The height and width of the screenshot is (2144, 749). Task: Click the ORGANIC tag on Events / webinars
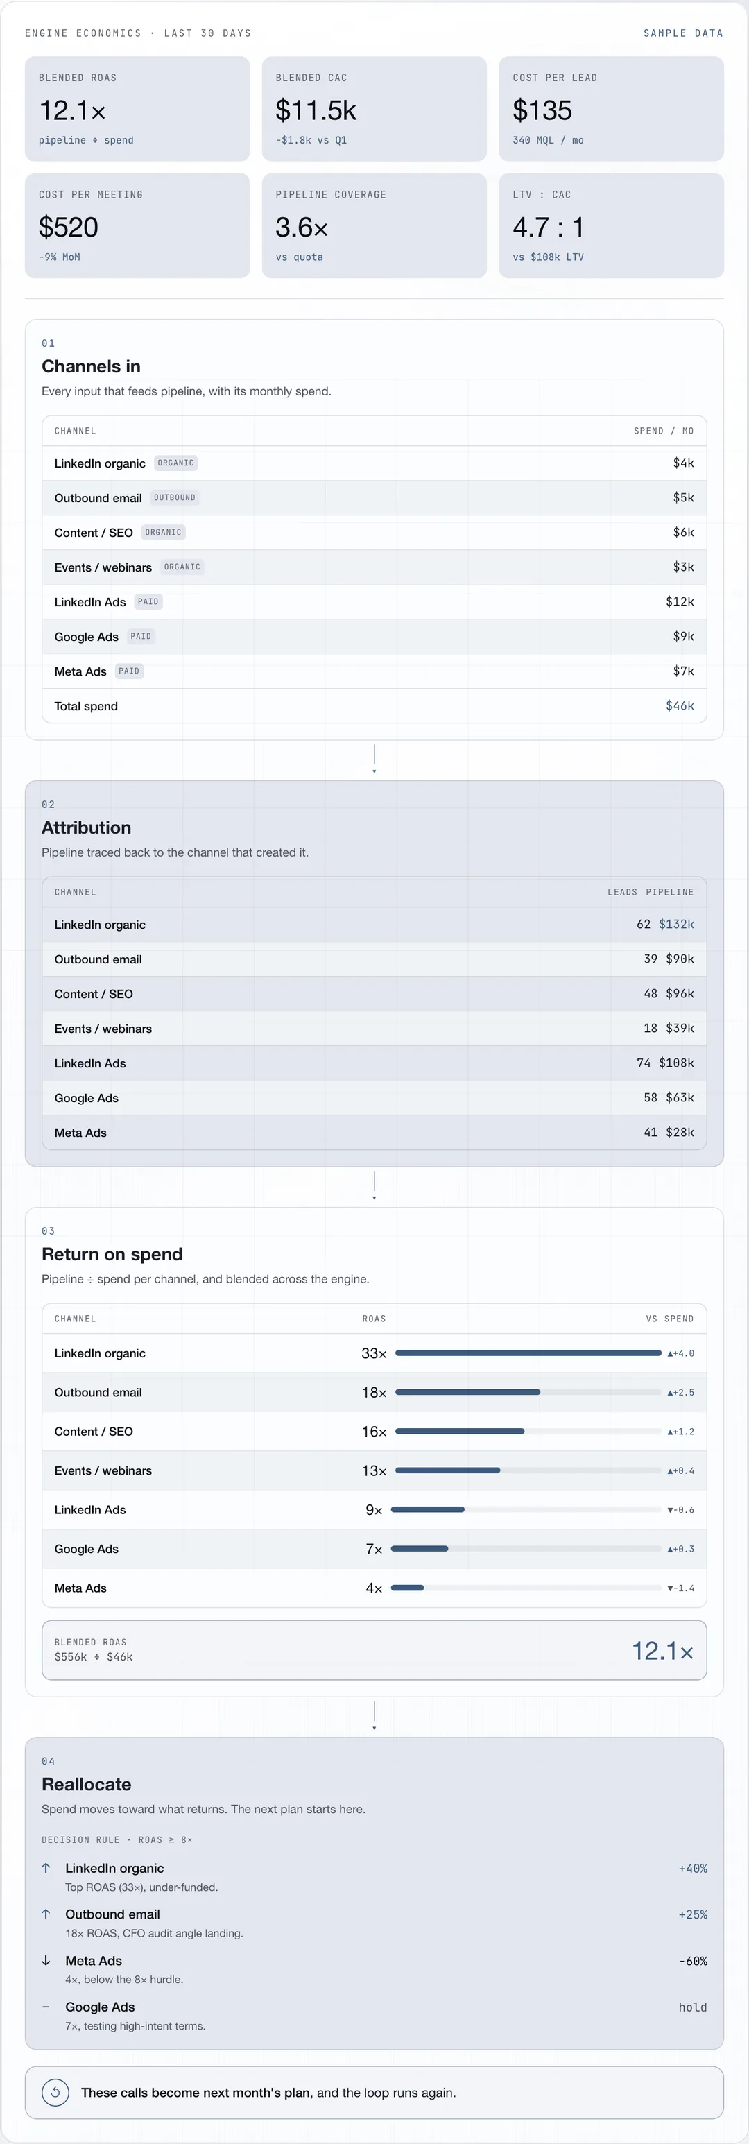[182, 567]
